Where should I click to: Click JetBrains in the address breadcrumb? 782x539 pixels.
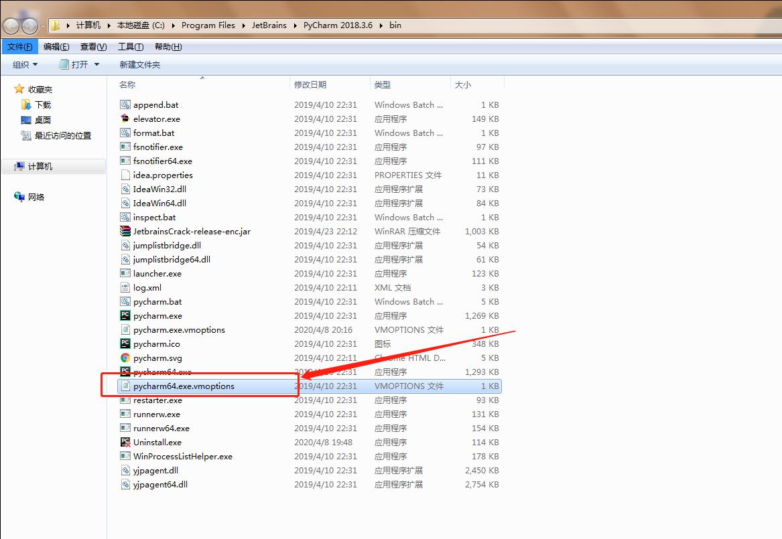(269, 25)
